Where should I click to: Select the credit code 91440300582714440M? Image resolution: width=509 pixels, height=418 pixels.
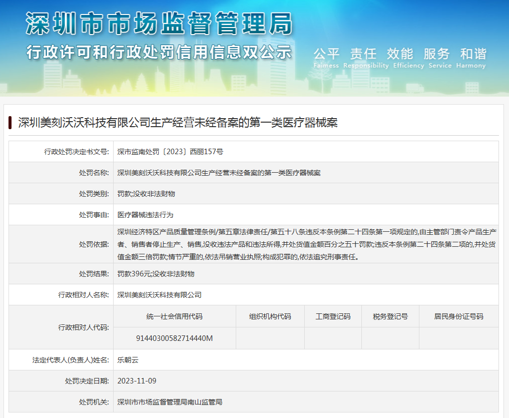174,338
